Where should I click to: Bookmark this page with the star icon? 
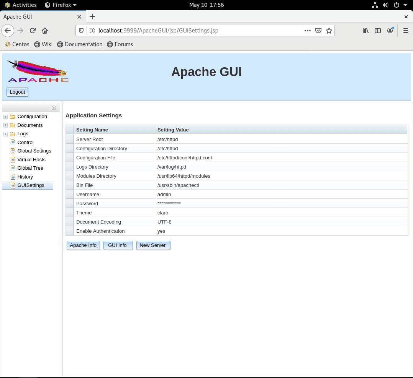click(329, 31)
